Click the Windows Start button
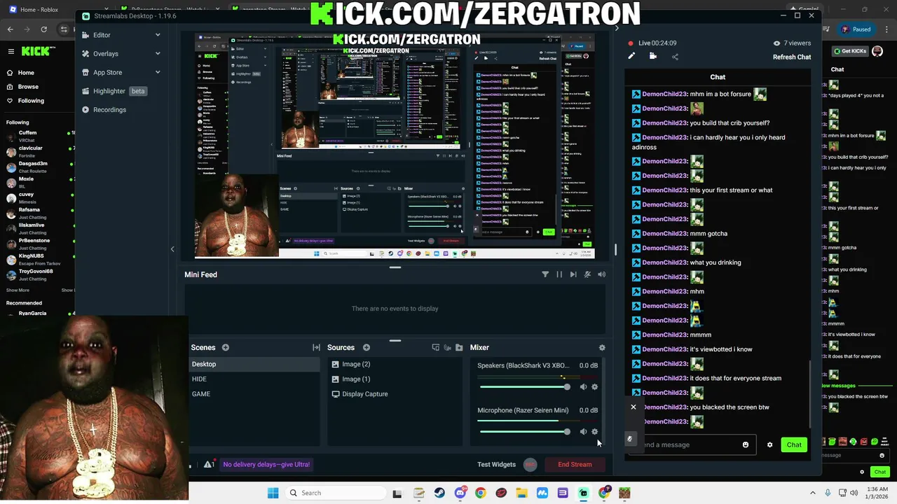Viewport: 897px width, 504px height. [x=273, y=493]
